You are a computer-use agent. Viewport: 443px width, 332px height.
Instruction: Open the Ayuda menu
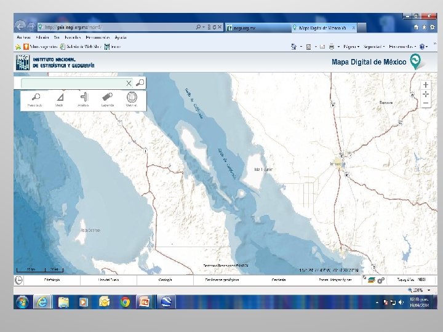[121, 38]
